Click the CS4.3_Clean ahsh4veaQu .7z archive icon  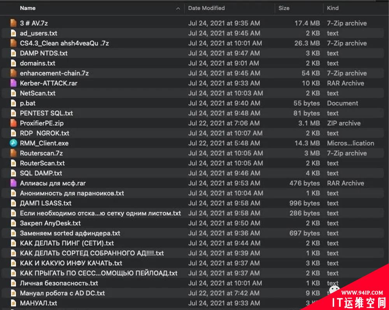pos(13,43)
